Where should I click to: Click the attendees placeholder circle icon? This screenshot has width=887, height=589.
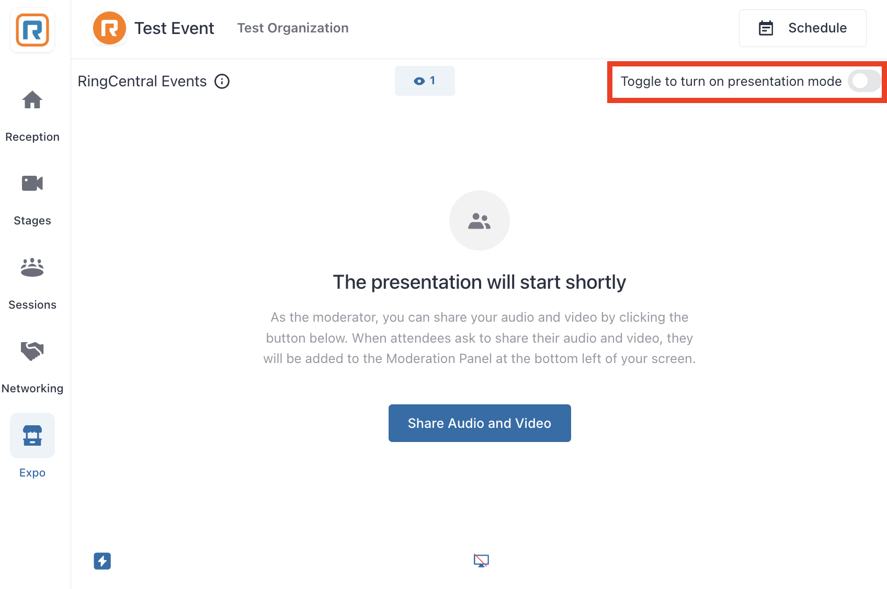pos(480,221)
